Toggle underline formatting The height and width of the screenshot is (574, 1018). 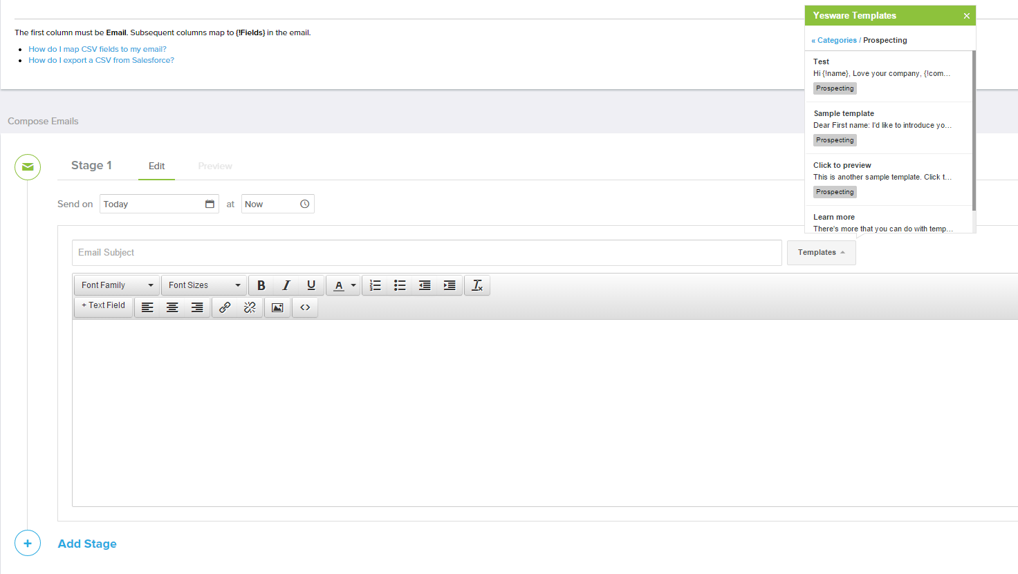click(311, 285)
